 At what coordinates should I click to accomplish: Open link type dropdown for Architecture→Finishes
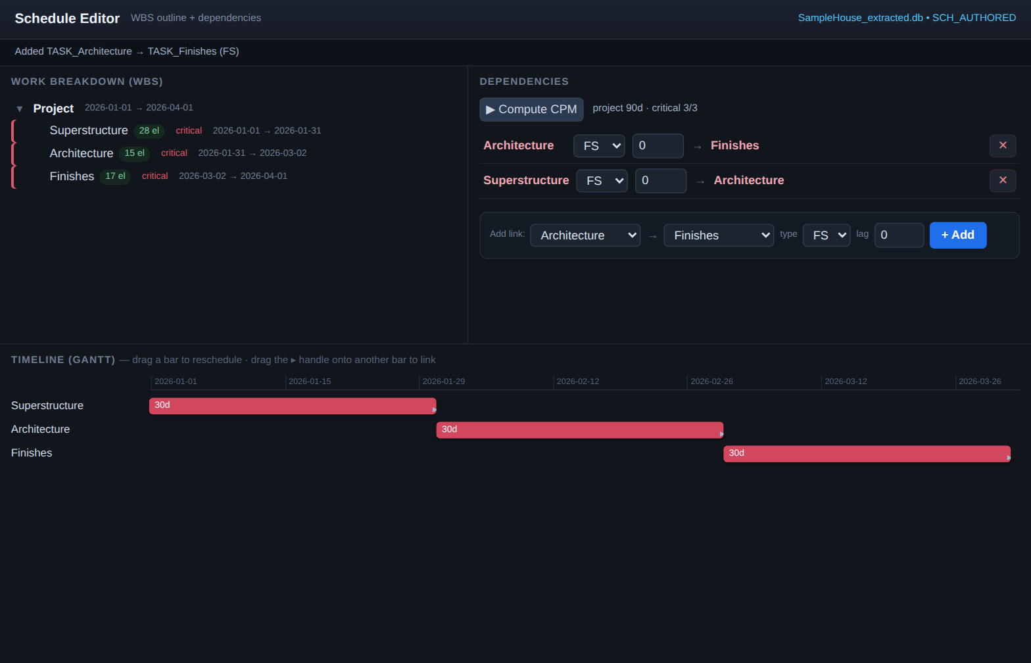pyautogui.click(x=599, y=146)
